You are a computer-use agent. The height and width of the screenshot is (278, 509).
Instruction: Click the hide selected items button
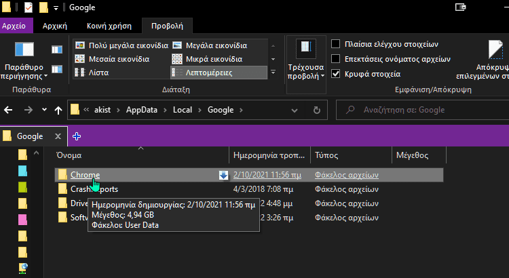(x=484, y=60)
